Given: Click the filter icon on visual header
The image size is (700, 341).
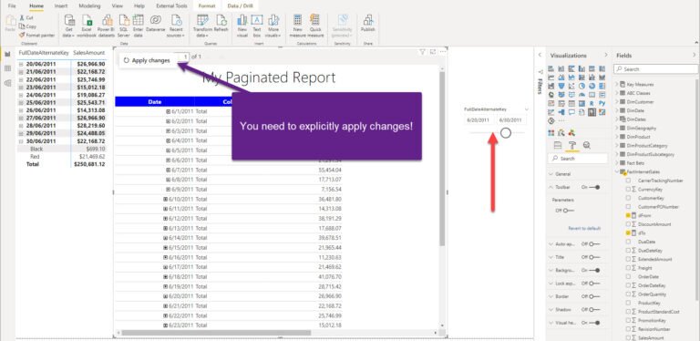Looking at the screenshot, I should click(422, 52).
